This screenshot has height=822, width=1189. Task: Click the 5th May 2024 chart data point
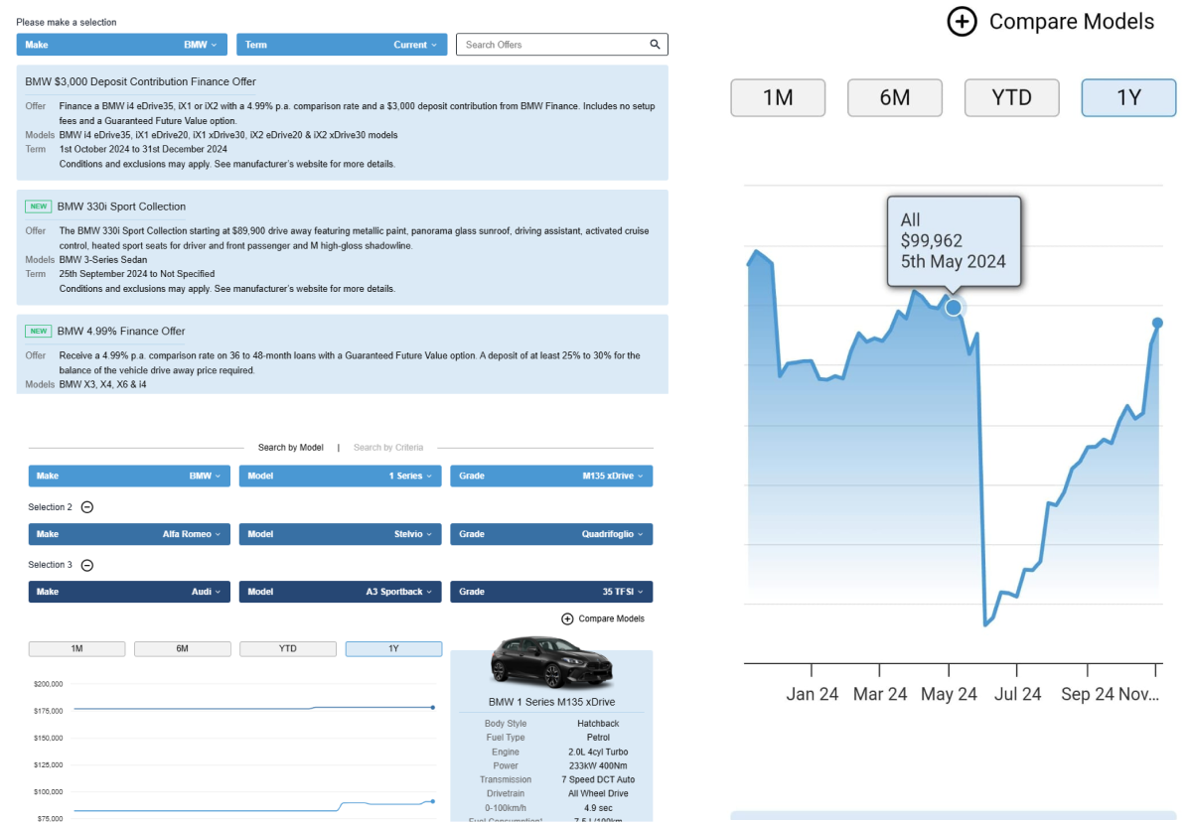(x=954, y=307)
